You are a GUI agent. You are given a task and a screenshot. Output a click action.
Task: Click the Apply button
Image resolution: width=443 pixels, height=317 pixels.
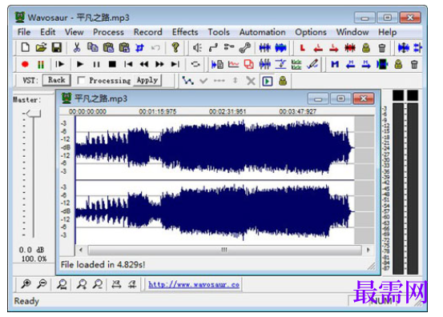coord(147,80)
